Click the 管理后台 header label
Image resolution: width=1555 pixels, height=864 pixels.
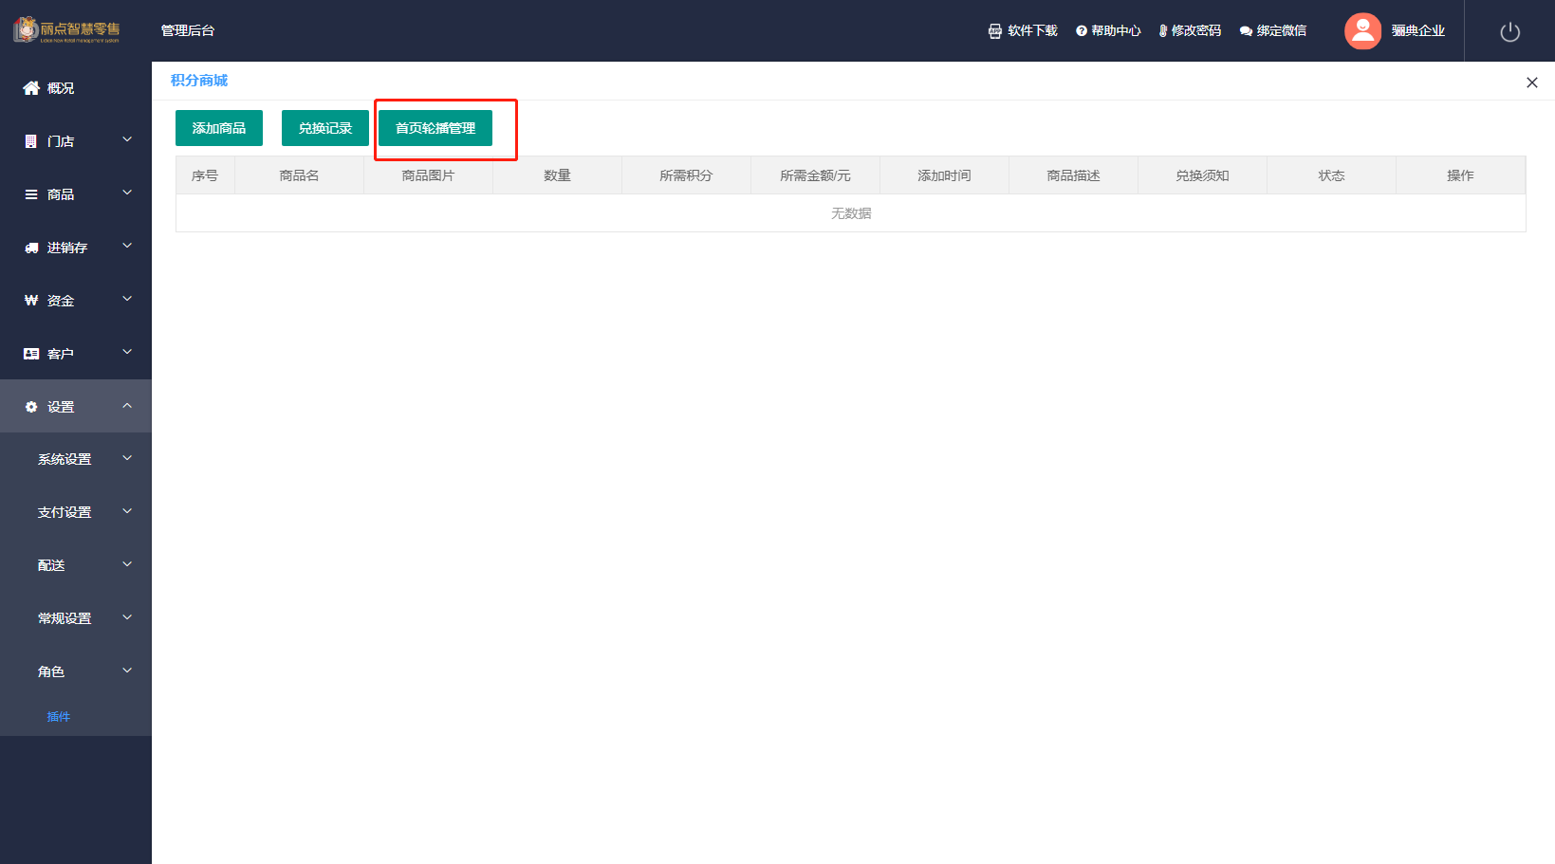point(188,31)
